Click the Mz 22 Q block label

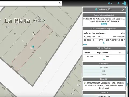coord(39,20)
